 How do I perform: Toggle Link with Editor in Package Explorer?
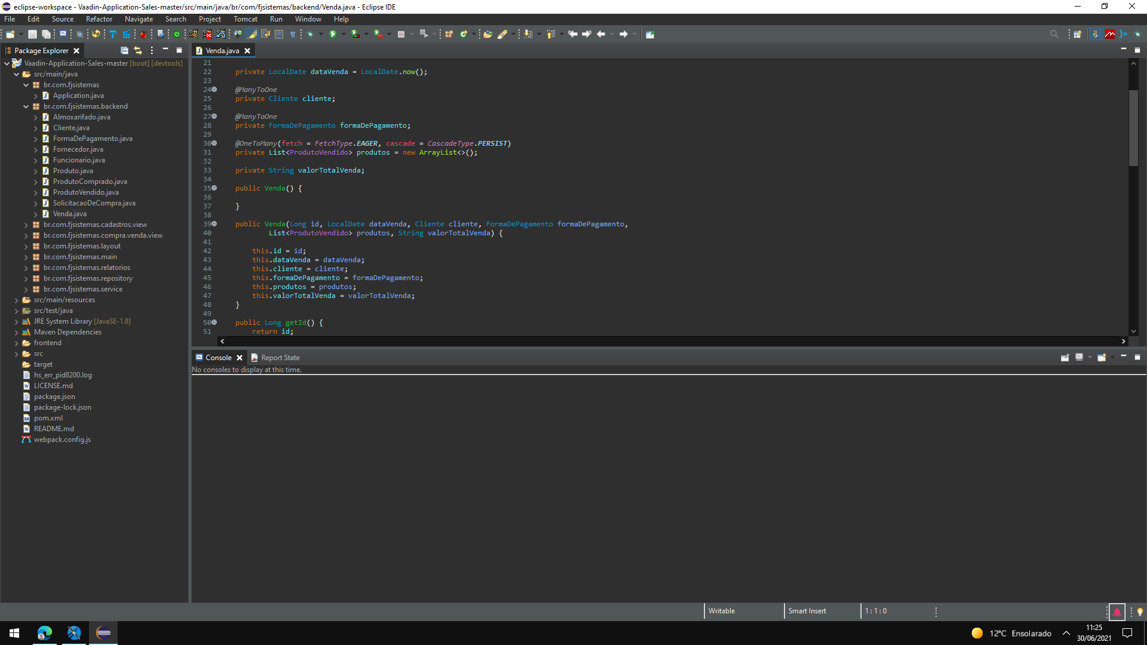[x=138, y=51]
